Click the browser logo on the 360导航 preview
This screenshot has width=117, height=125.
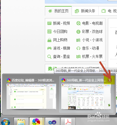(63, 80)
